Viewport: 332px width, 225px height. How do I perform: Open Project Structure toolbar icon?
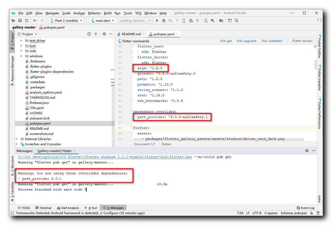point(221,20)
